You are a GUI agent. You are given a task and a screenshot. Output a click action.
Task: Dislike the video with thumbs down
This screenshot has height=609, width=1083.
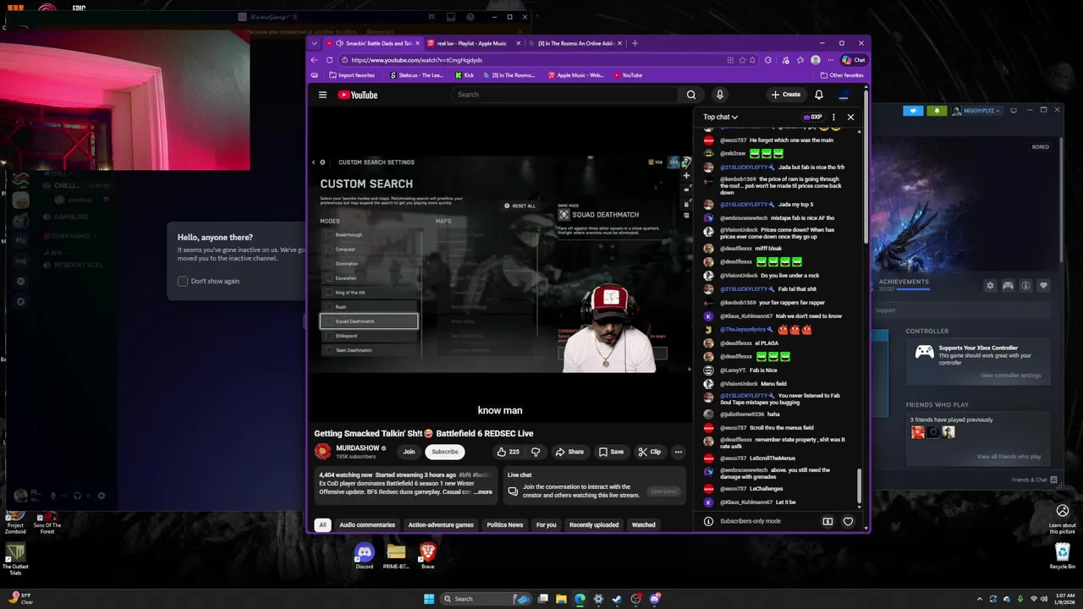point(535,452)
